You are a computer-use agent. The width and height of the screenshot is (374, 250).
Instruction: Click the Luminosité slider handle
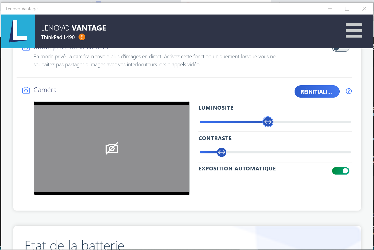click(268, 122)
